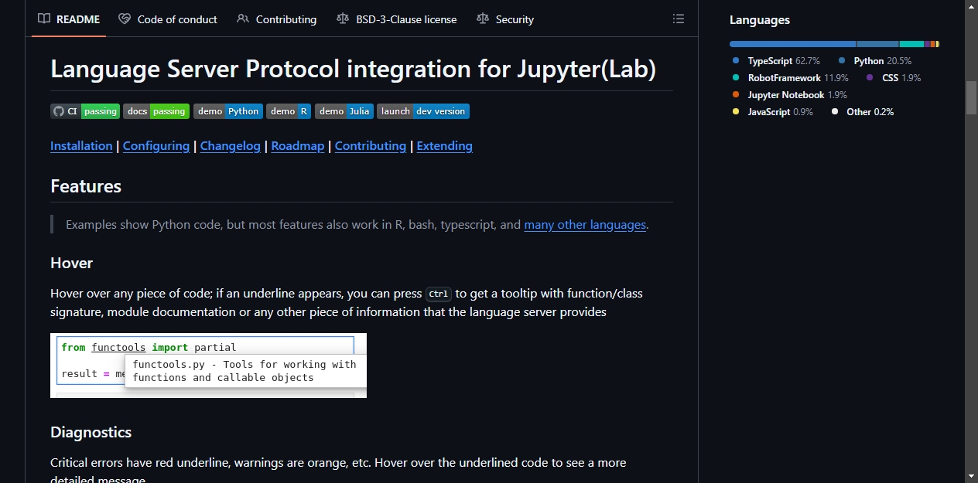Click the Ctrl key label

click(439, 294)
